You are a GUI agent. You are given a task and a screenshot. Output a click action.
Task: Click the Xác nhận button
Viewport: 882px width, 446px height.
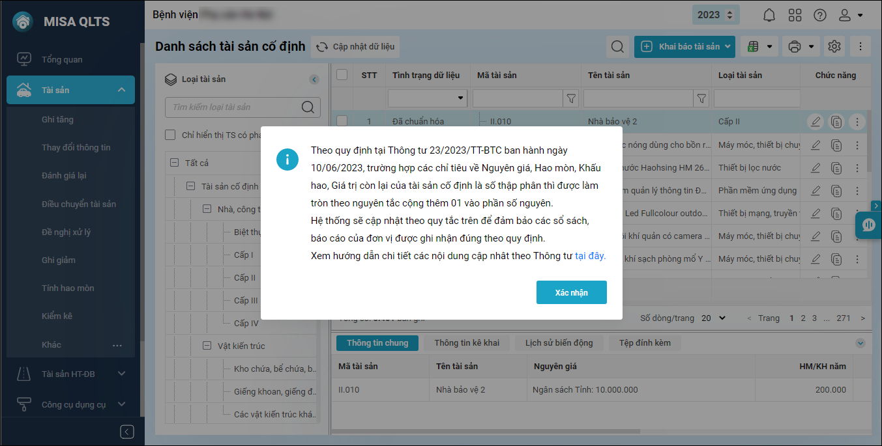(x=572, y=292)
